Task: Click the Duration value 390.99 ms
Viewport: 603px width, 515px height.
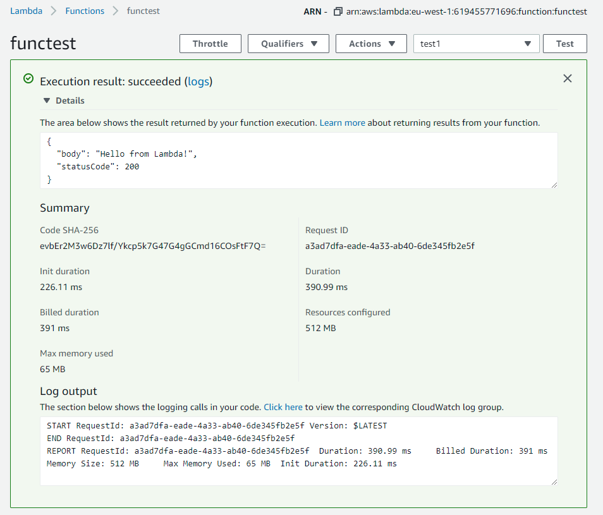Action: [x=327, y=287]
